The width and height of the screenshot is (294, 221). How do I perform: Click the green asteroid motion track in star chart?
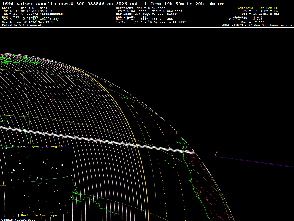[x=50, y=179]
